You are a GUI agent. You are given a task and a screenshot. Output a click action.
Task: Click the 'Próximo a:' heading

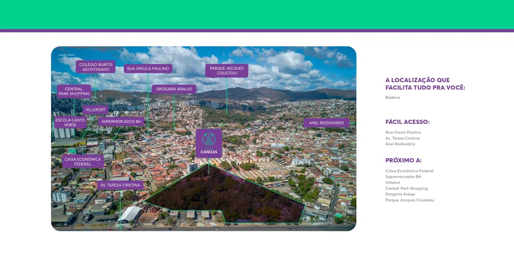tap(403, 160)
